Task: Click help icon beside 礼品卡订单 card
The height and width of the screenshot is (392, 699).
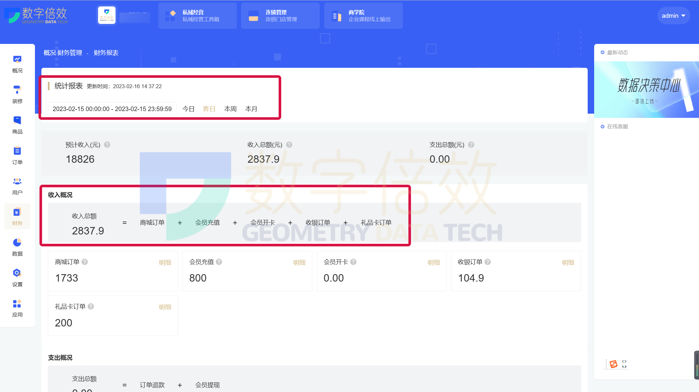Action: pos(91,306)
